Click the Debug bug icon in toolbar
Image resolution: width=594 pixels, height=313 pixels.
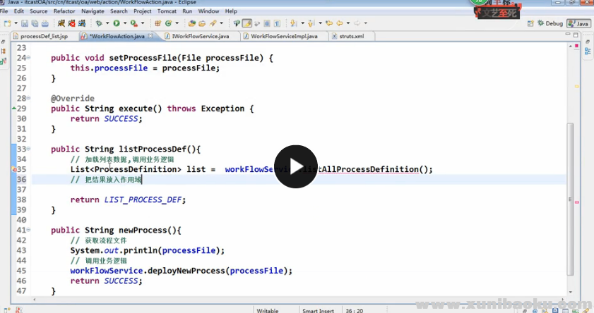pos(99,23)
